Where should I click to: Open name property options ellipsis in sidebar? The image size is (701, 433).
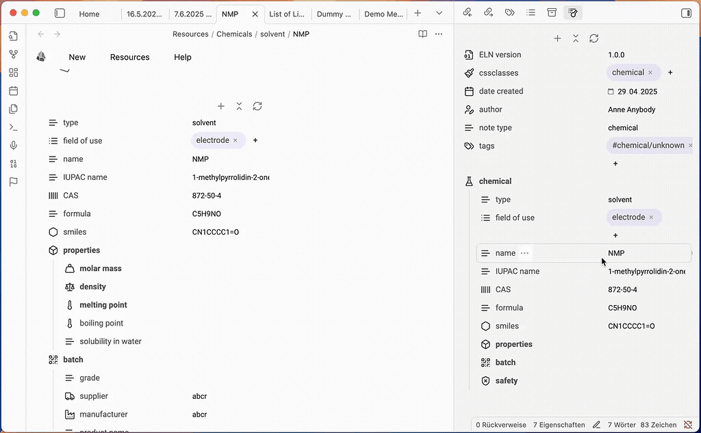[524, 253]
